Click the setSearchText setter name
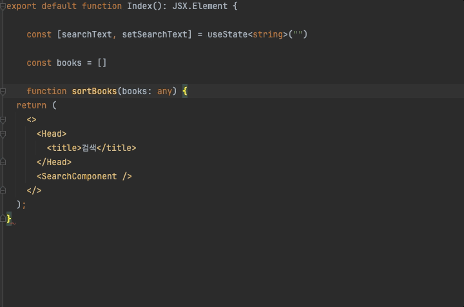The width and height of the screenshot is (464, 307). pyautogui.click(x=155, y=35)
